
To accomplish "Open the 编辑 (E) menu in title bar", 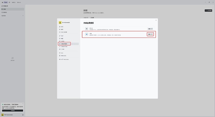I will (x=14, y=2).
